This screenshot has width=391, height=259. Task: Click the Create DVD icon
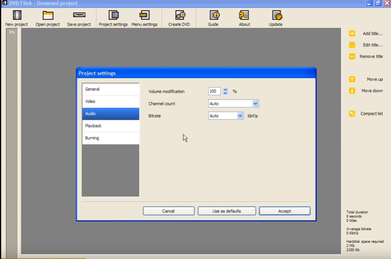180,16
